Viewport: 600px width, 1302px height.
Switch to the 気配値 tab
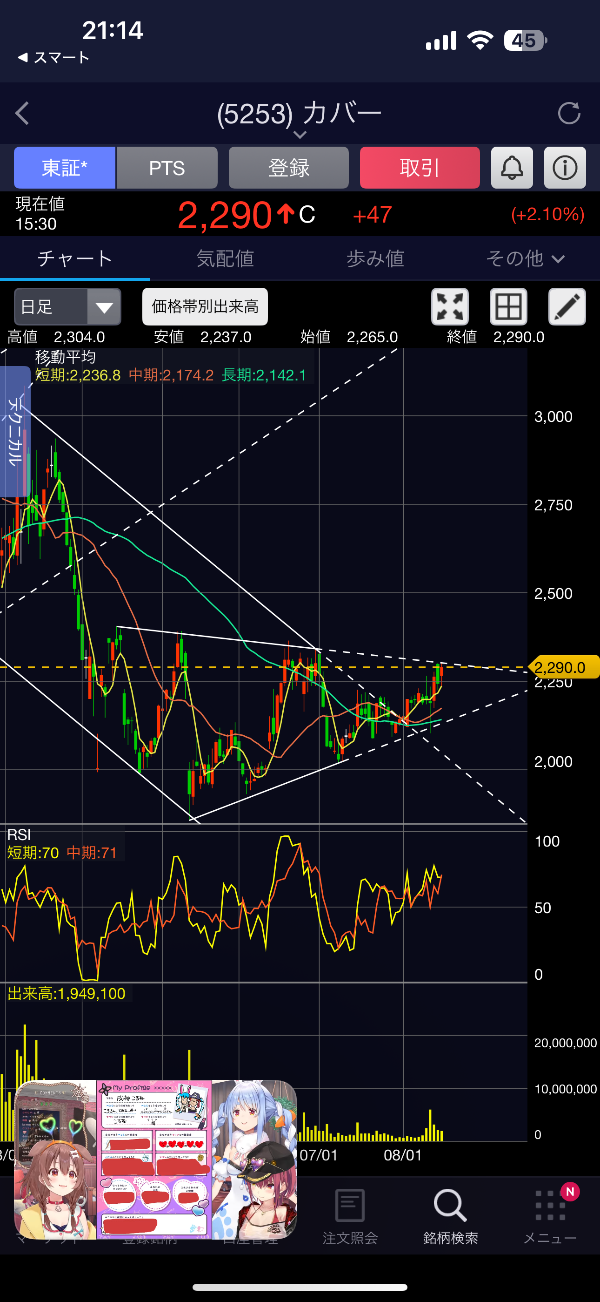click(x=225, y=259)
